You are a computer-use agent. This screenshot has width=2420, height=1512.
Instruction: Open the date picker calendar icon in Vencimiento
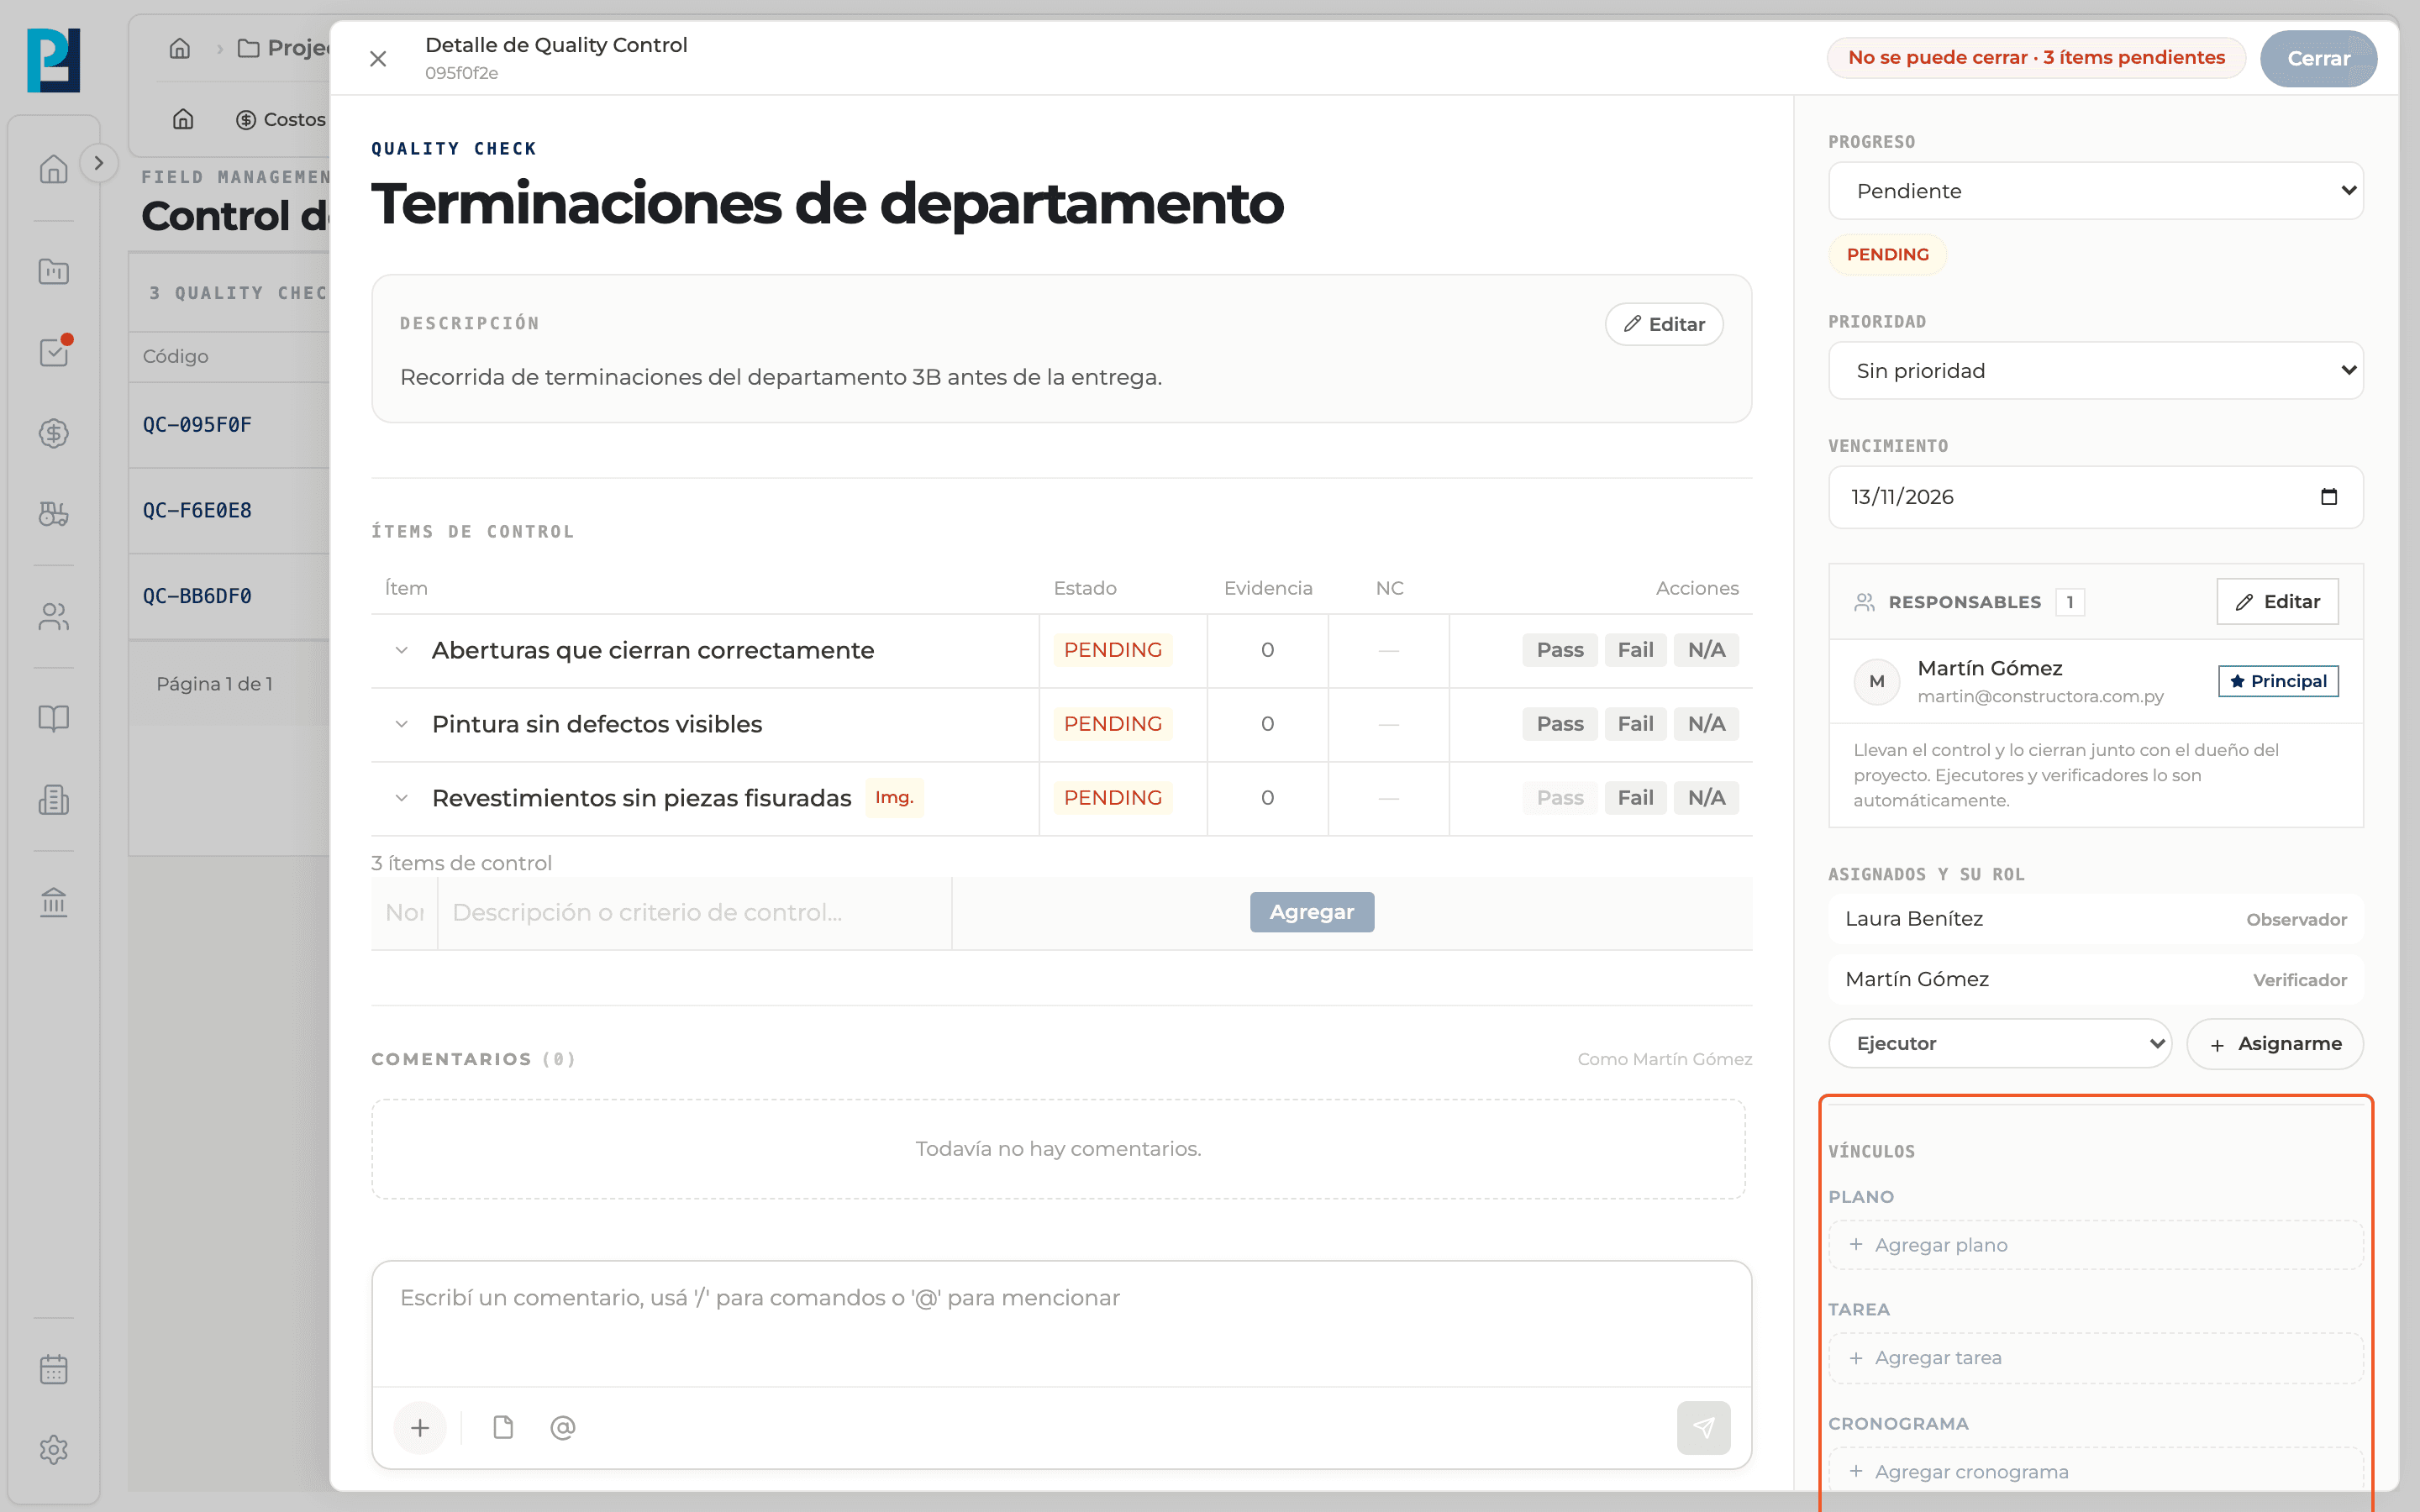click(x=2329, y=497)
